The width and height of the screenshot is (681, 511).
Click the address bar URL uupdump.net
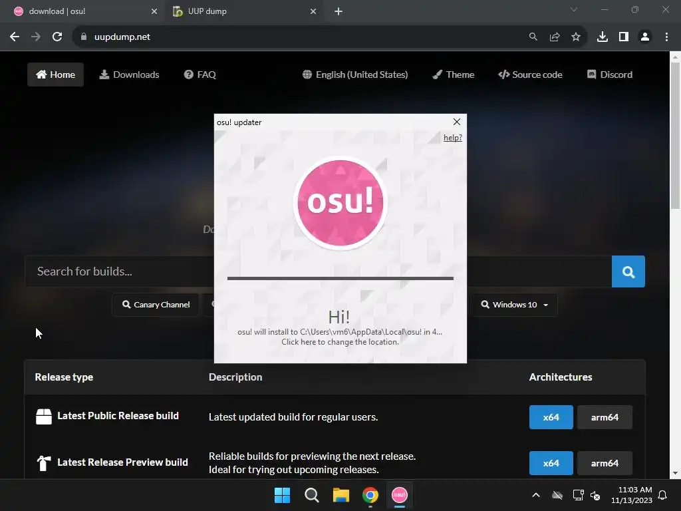122,37
